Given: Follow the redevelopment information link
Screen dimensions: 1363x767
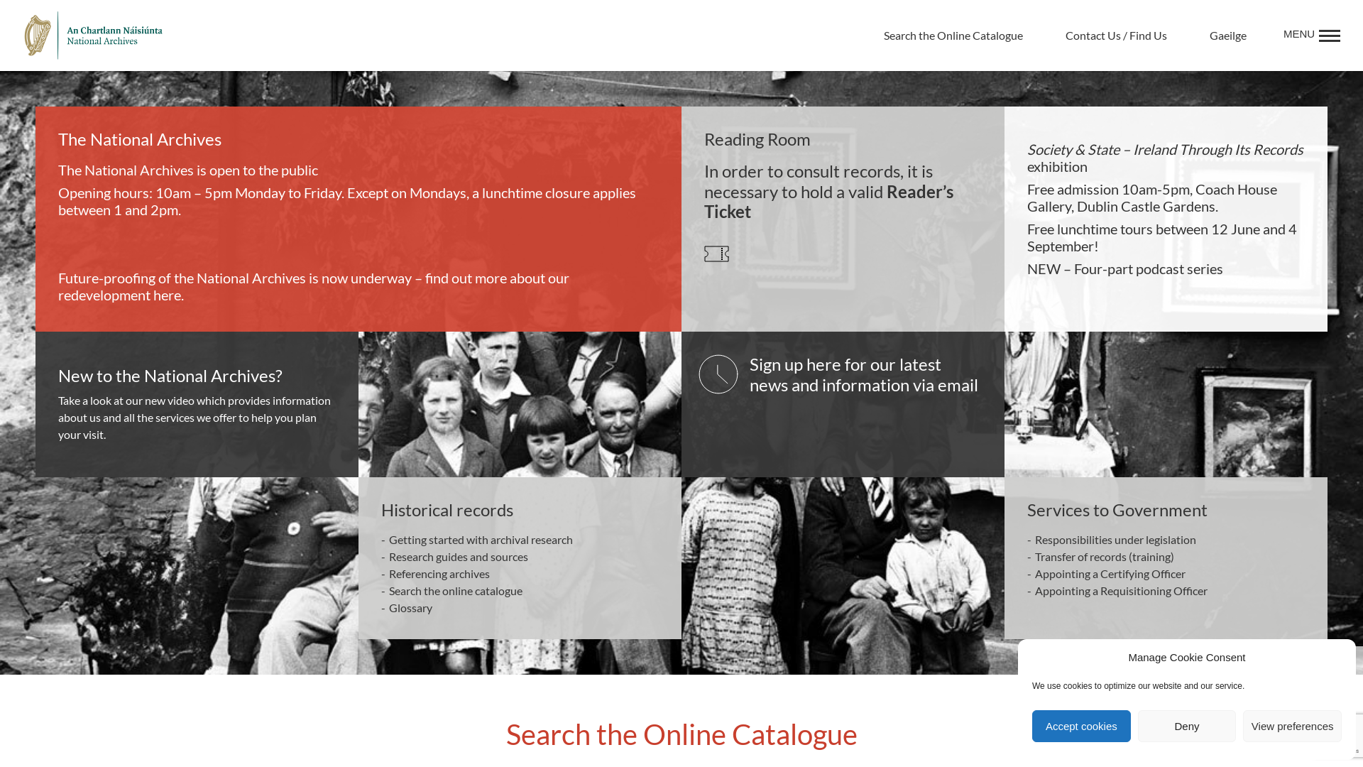Looking at the screenshot, I should (x=314, y=286).
